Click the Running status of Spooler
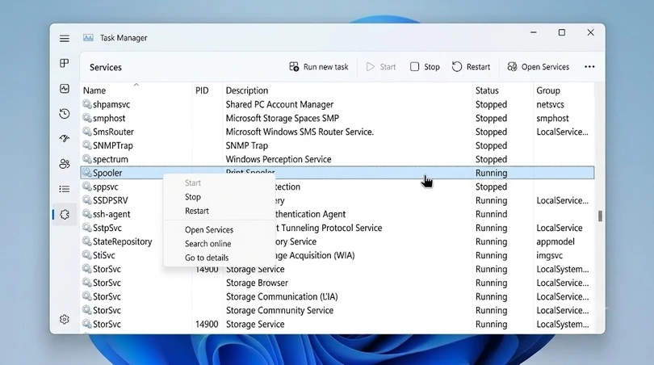The height and width of the screenshot is (365, 654). (x=492, y=173)
